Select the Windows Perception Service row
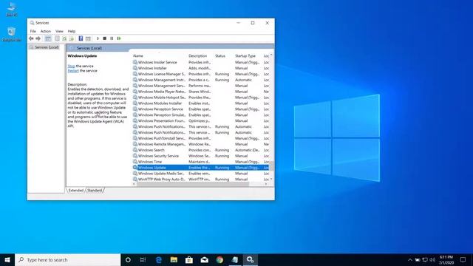Viewport: 473px width, 266px height. (x=200, y=109)
